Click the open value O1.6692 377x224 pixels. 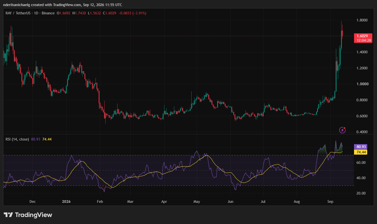click(x=63, y=13)
